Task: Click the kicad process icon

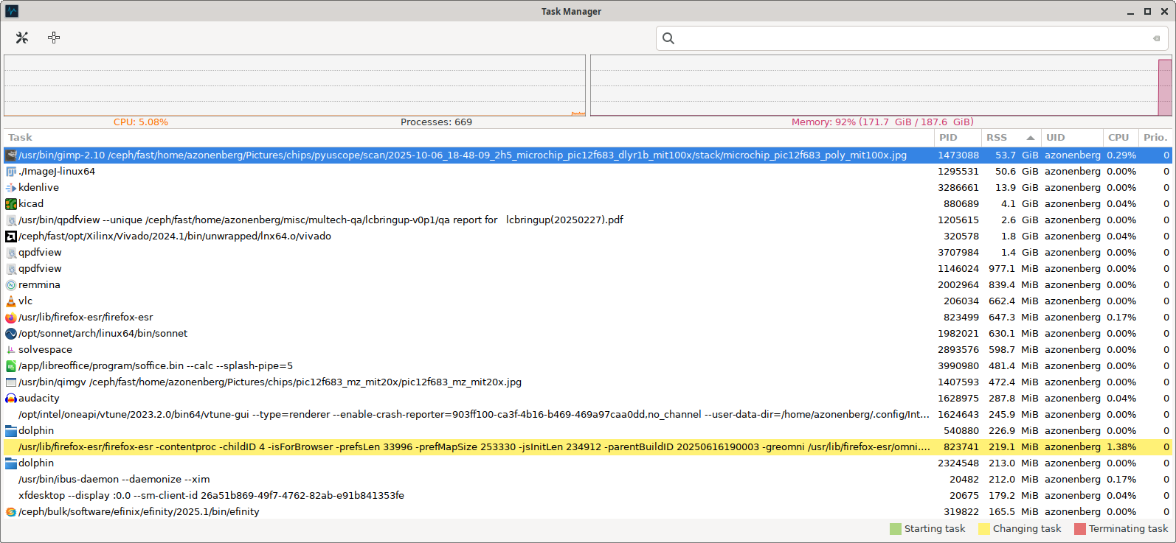Action: [x=11, y=204]
